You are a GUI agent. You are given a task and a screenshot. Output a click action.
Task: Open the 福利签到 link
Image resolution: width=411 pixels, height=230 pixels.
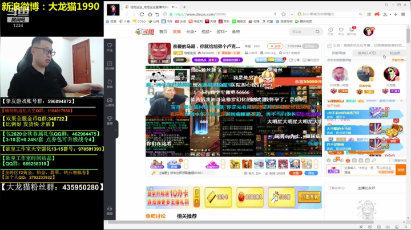[x=312, y=60]
